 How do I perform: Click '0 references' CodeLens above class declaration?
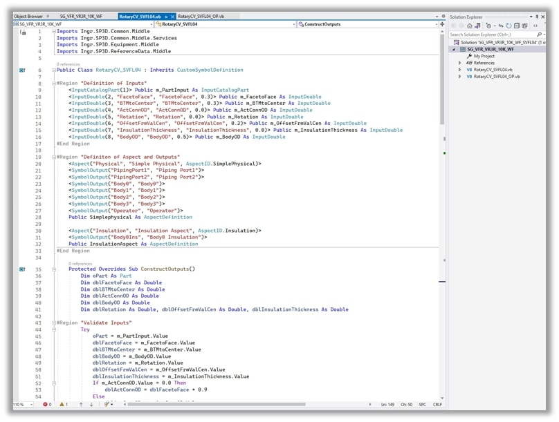(x=68, y=64)
